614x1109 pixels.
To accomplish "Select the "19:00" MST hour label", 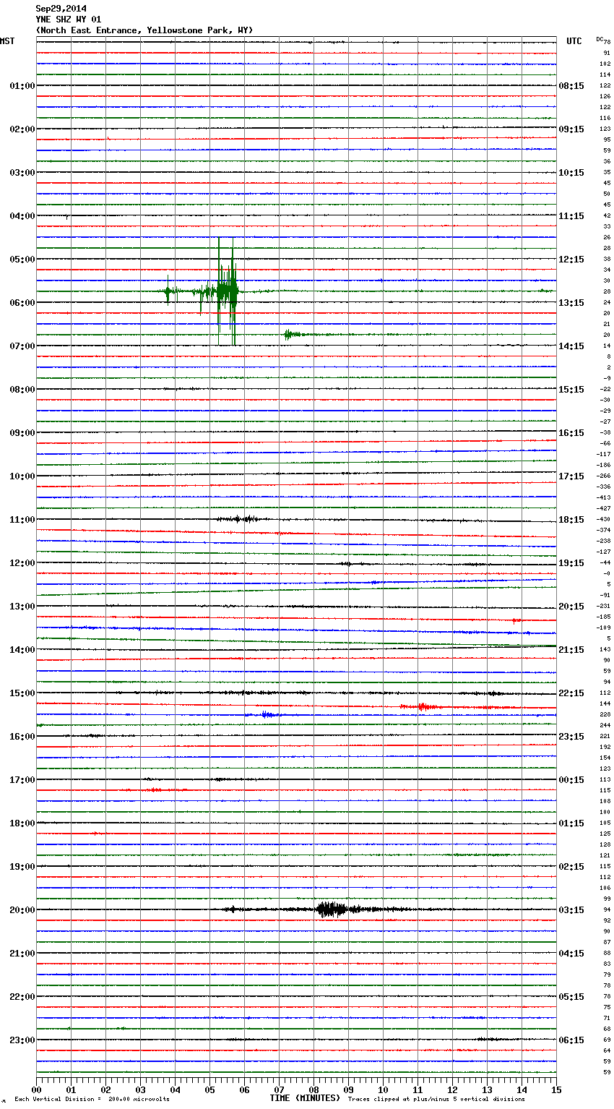I will (x=22, y=867).
